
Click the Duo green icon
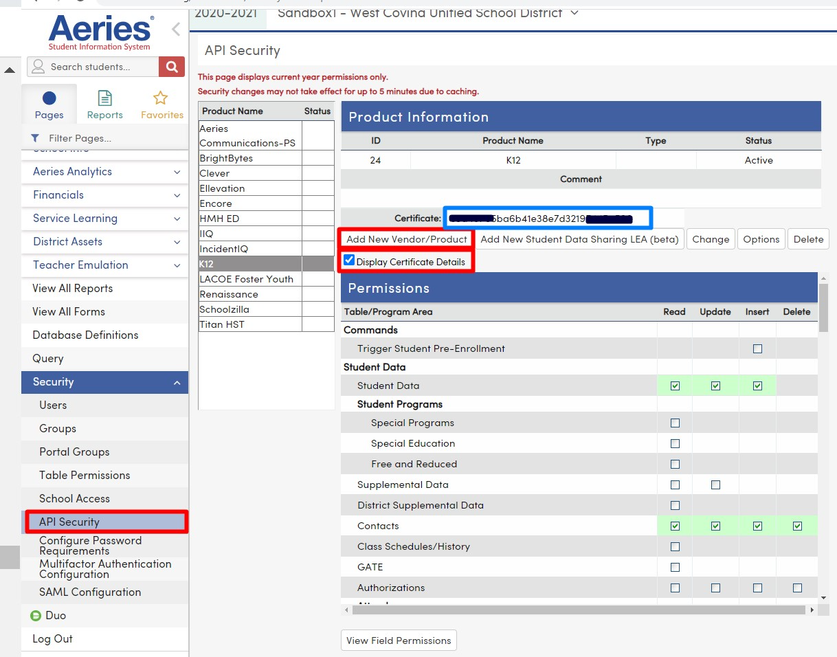point(36,616)
